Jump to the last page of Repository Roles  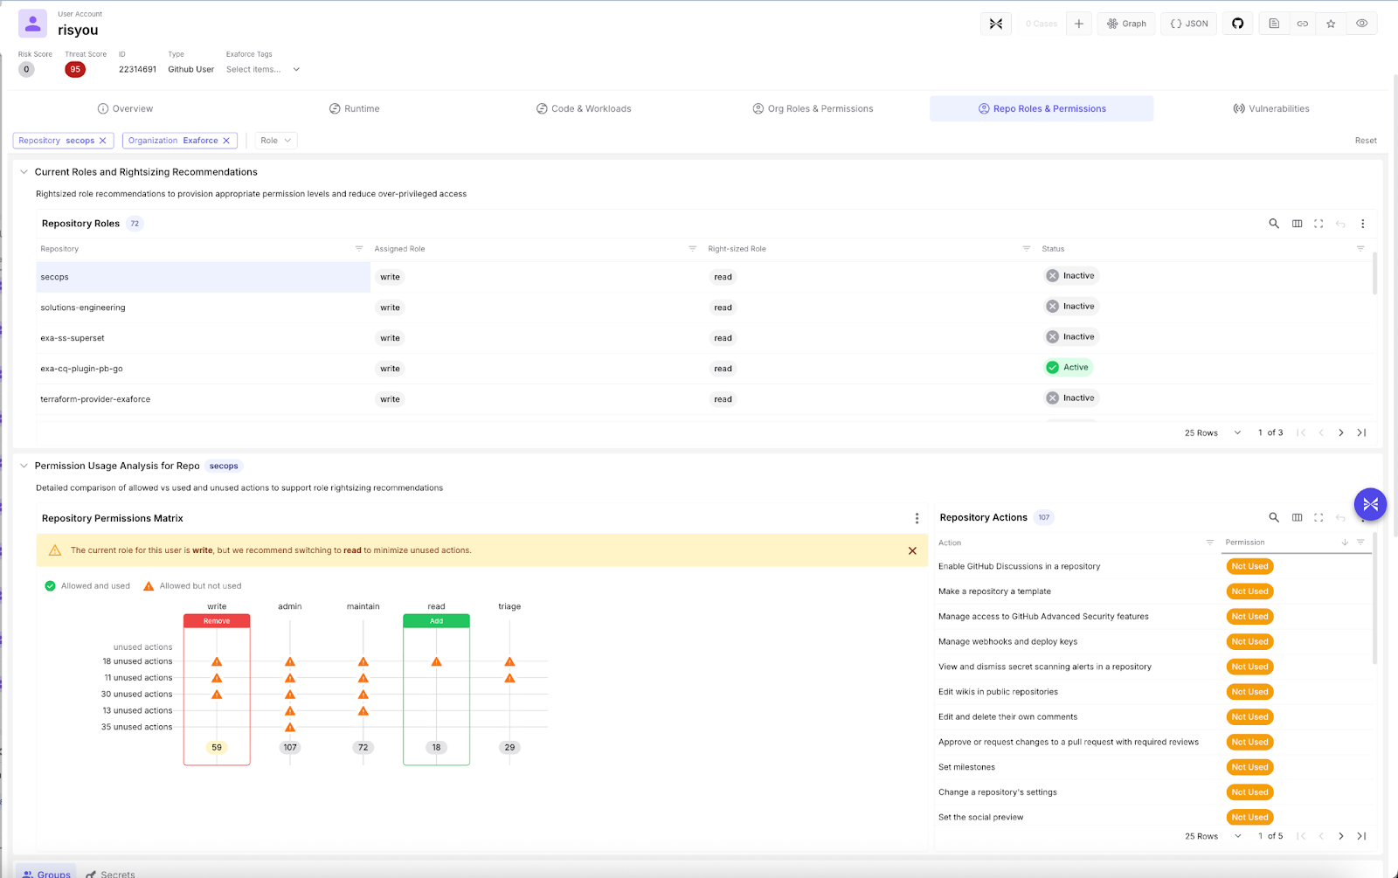(1361, 432)
